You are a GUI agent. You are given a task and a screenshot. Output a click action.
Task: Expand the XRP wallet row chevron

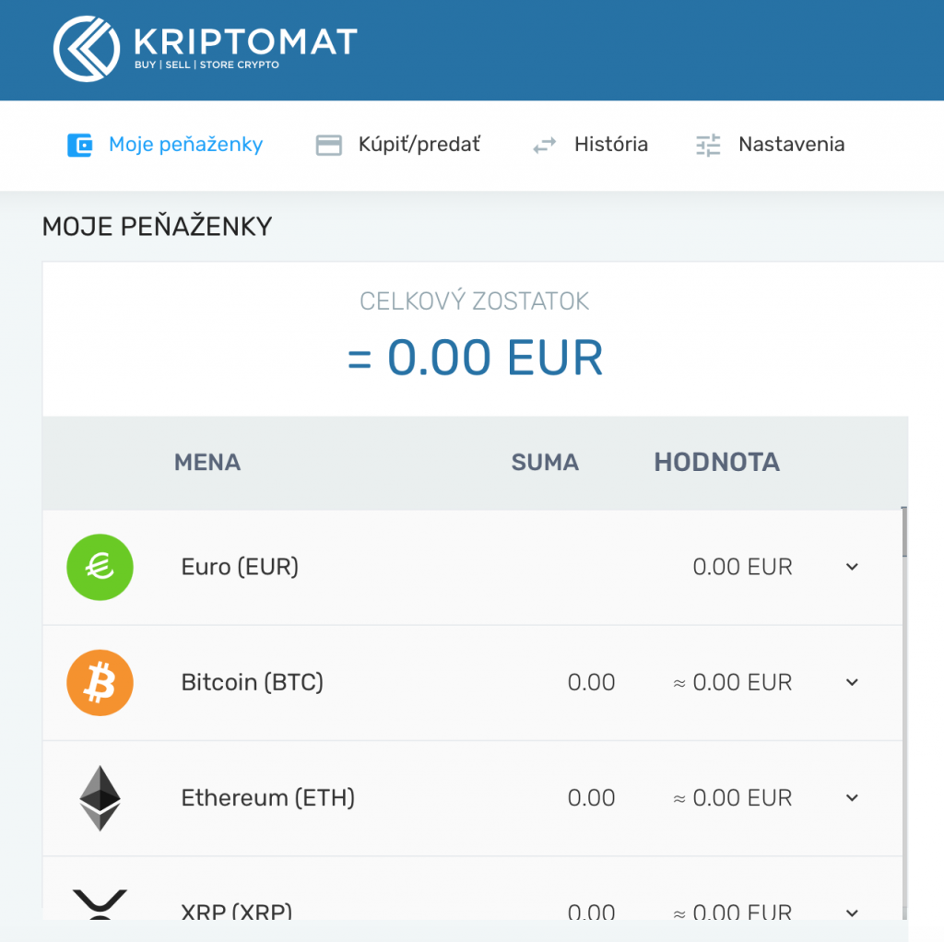point(852,913)
